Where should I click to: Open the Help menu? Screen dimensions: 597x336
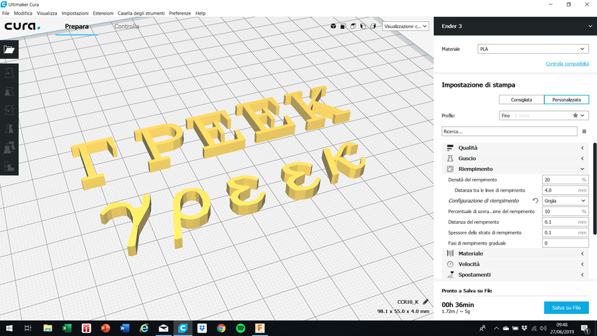coord(200,13)
